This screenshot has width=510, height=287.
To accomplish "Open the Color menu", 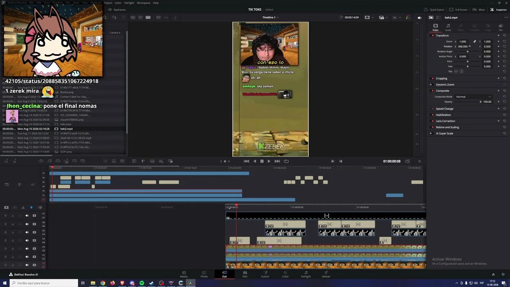I will pyautogui.click(x=118, y=3).
